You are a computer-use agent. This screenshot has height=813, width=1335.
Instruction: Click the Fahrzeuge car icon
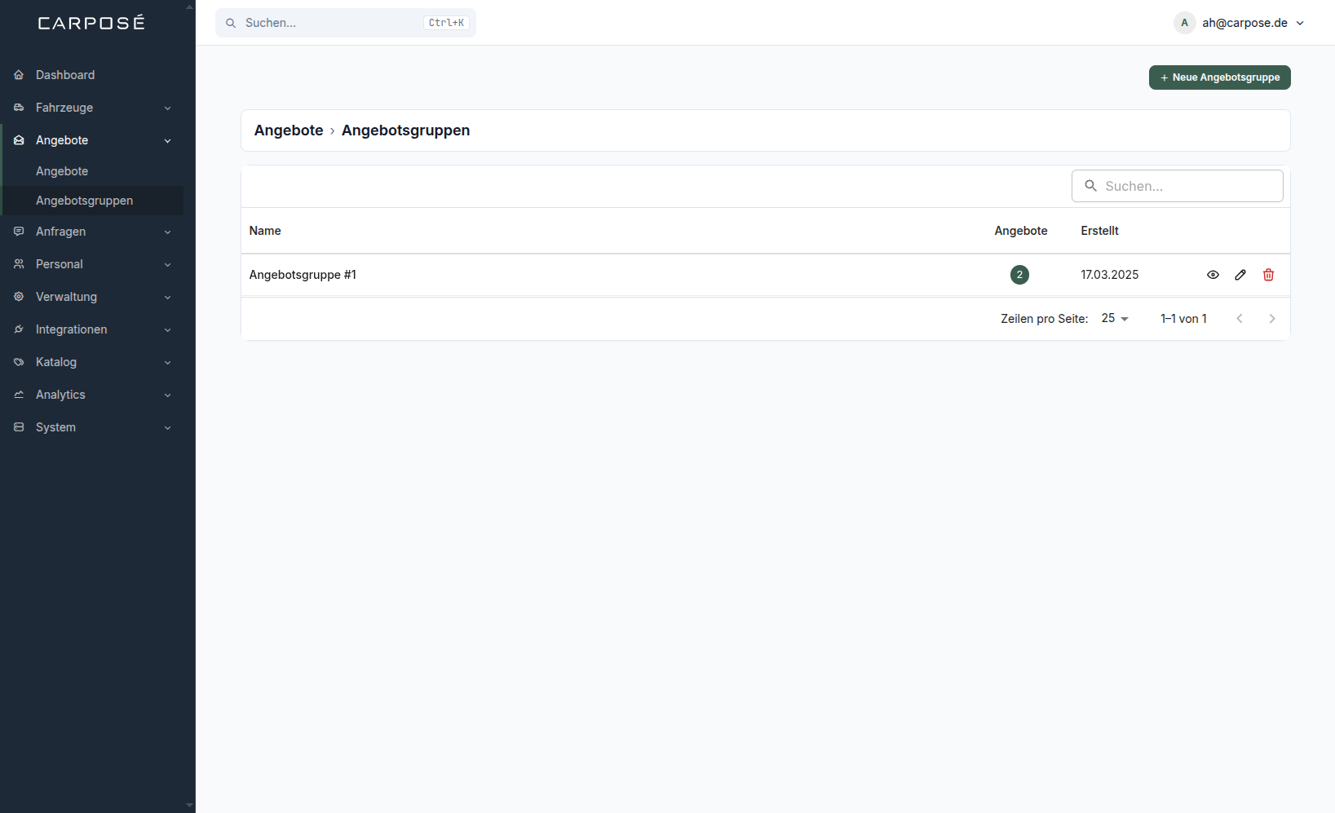point(19,108)
